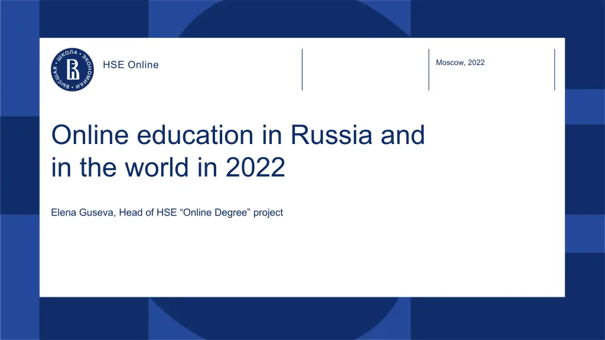Click the "Moscow, 2022" label
Screen dimensions: 605x340
tap(460, 63)
